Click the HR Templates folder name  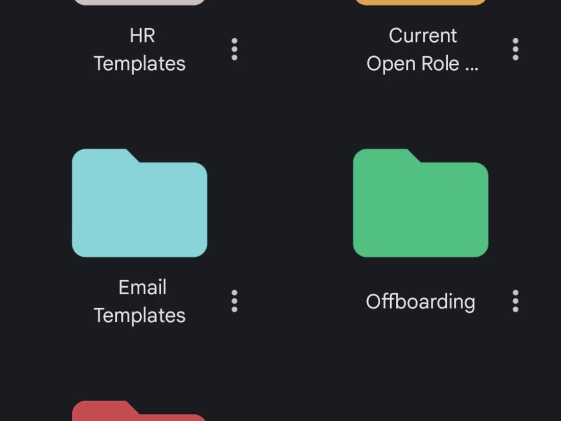(139, 49)
